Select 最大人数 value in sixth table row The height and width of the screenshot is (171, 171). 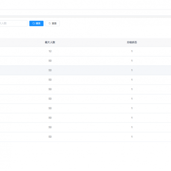pos(50,99)
